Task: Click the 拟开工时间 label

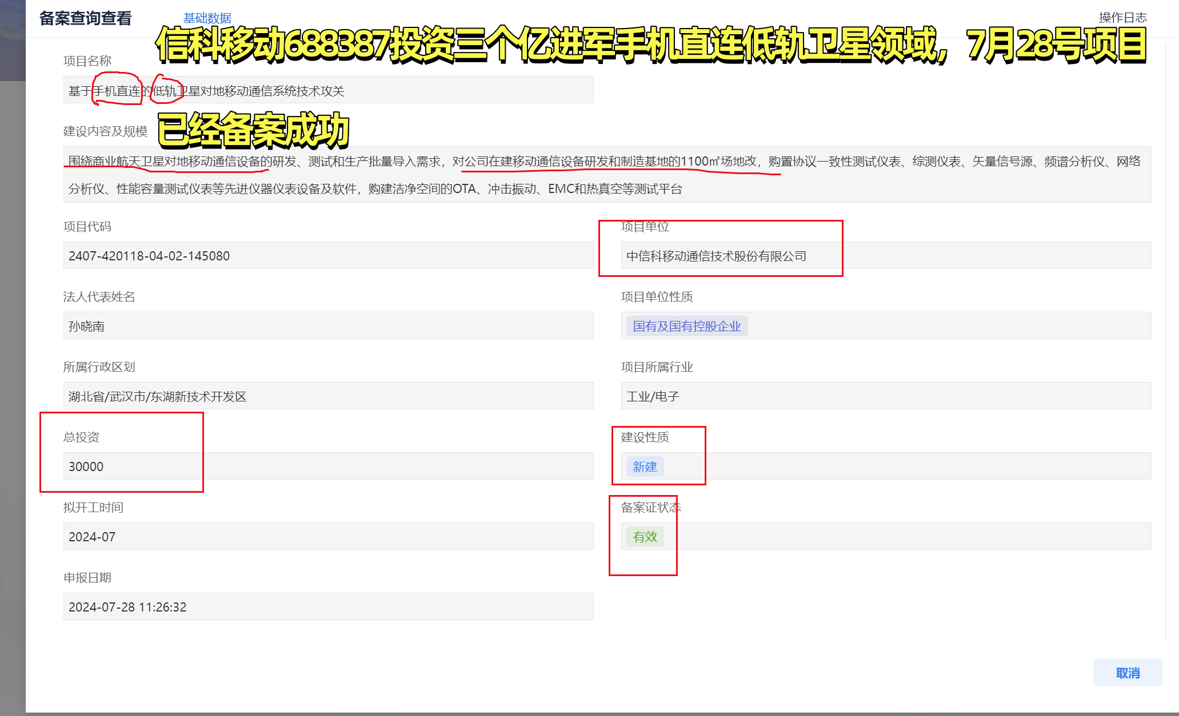Action: 93,508
